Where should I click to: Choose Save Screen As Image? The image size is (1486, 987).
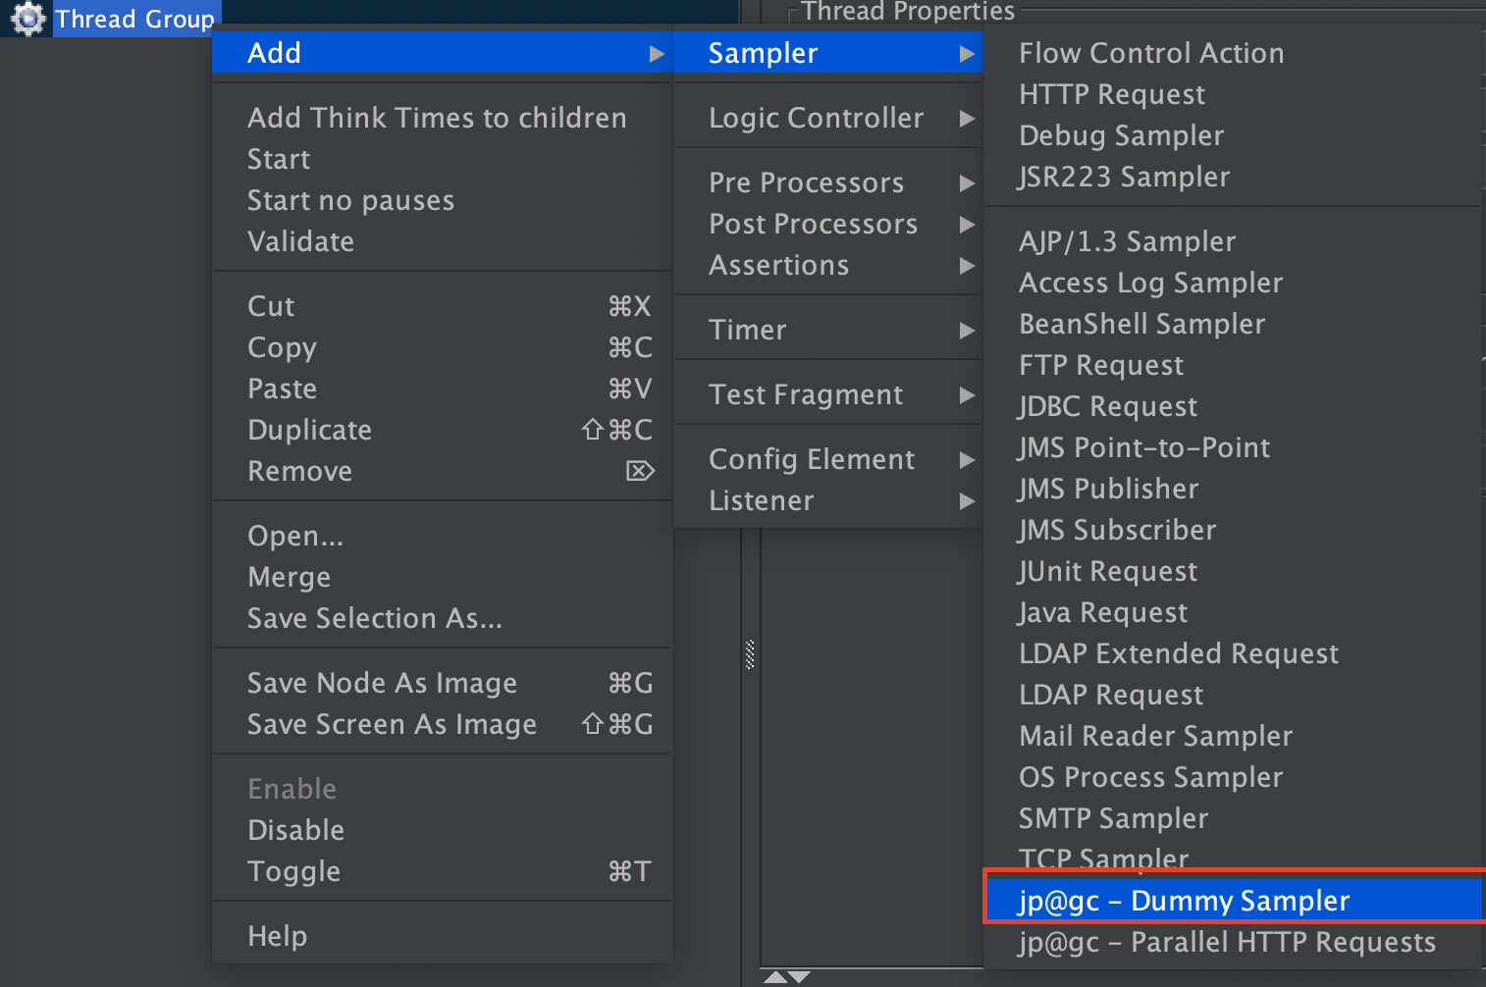tap(443, 724)
